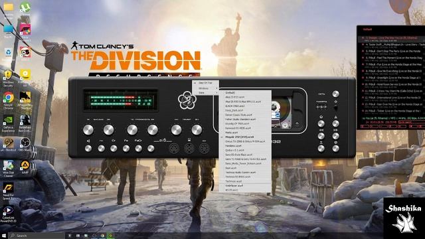
Task: Launch the Need For Speed shortcut
Action: (8, 191)
